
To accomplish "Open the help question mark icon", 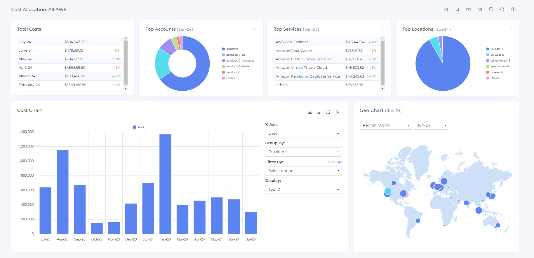I will (513, 9).
